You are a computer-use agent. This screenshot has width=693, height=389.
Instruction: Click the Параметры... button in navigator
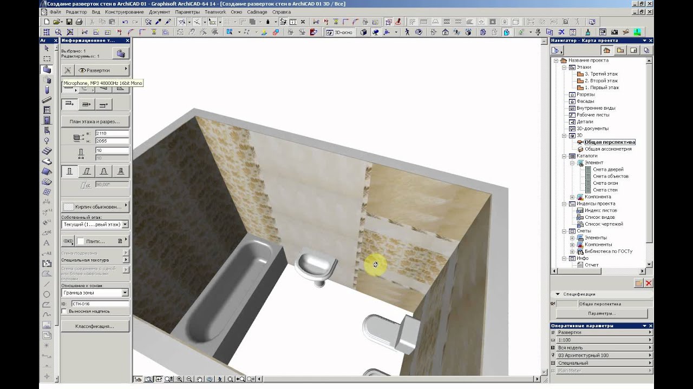[x=602, y=313]
